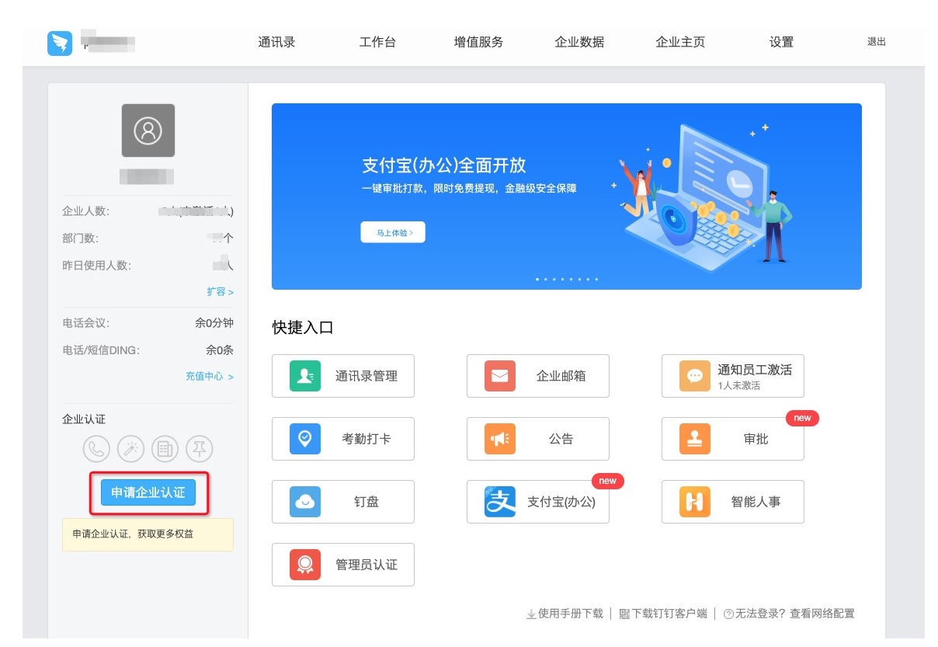Open the 充值中心 link
Image resolution: width=938 pixels, height=647 pixels.
210,376
